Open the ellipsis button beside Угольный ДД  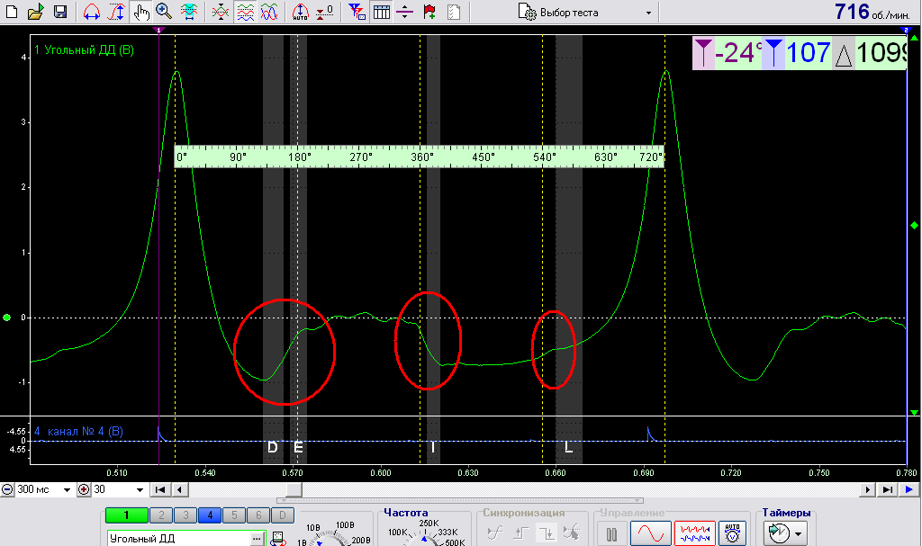(257, 539)
